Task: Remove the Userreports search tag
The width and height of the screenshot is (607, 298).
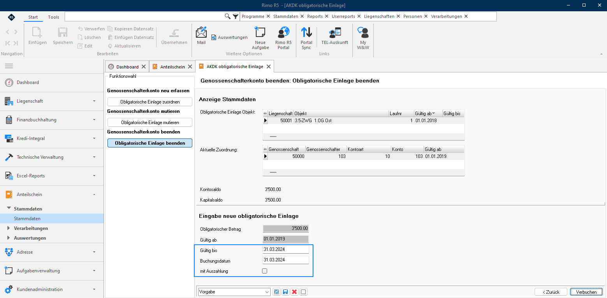Action: pos(360,16)
